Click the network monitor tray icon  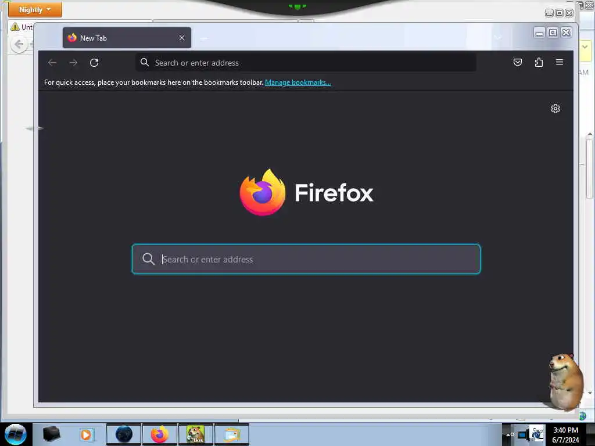[x=524, y=434]
